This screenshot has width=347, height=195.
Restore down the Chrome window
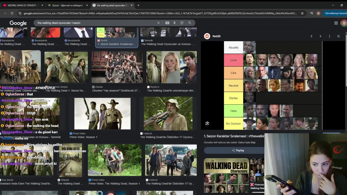coord(342,5)
